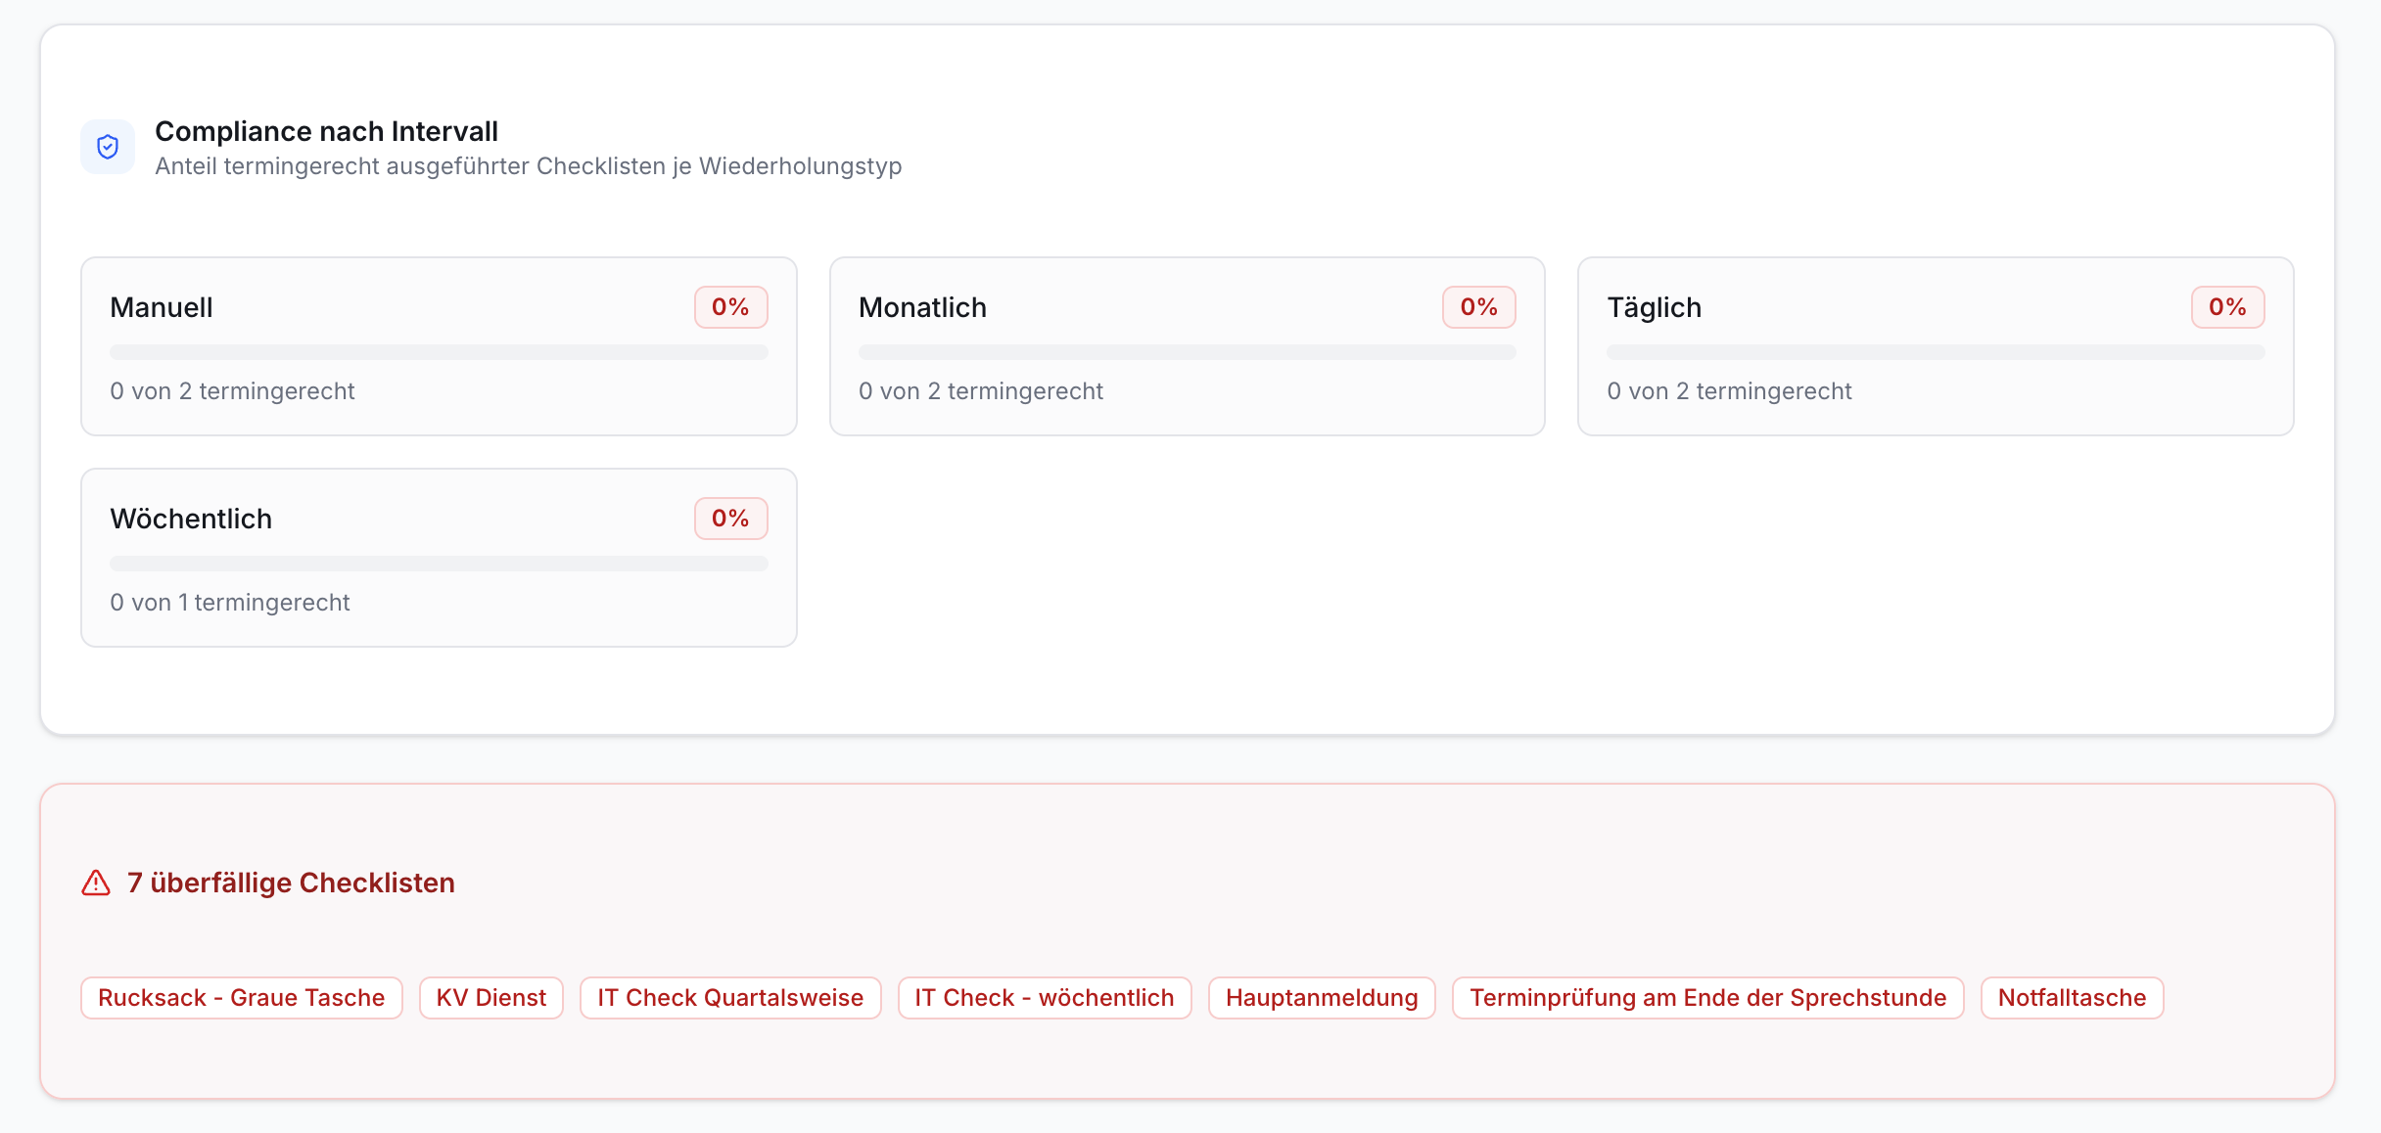Click the '7 überfällige Checklisten' heading
Screen dimensions: 2381x1133
click(x=291, y=883)
